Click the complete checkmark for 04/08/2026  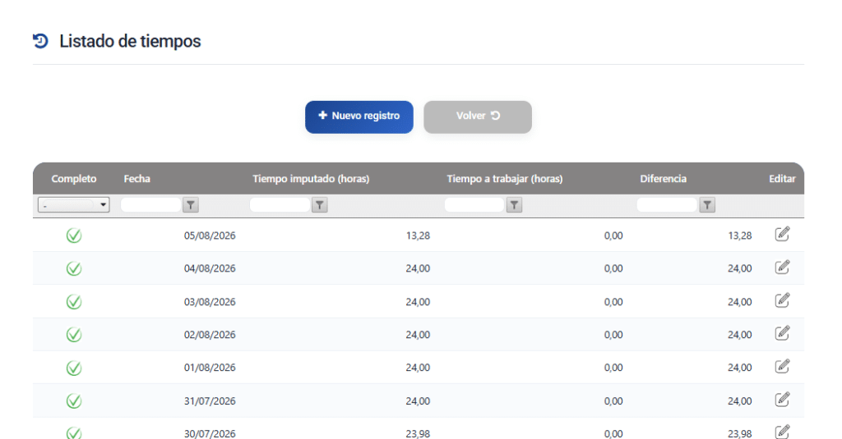coord(73,268)
